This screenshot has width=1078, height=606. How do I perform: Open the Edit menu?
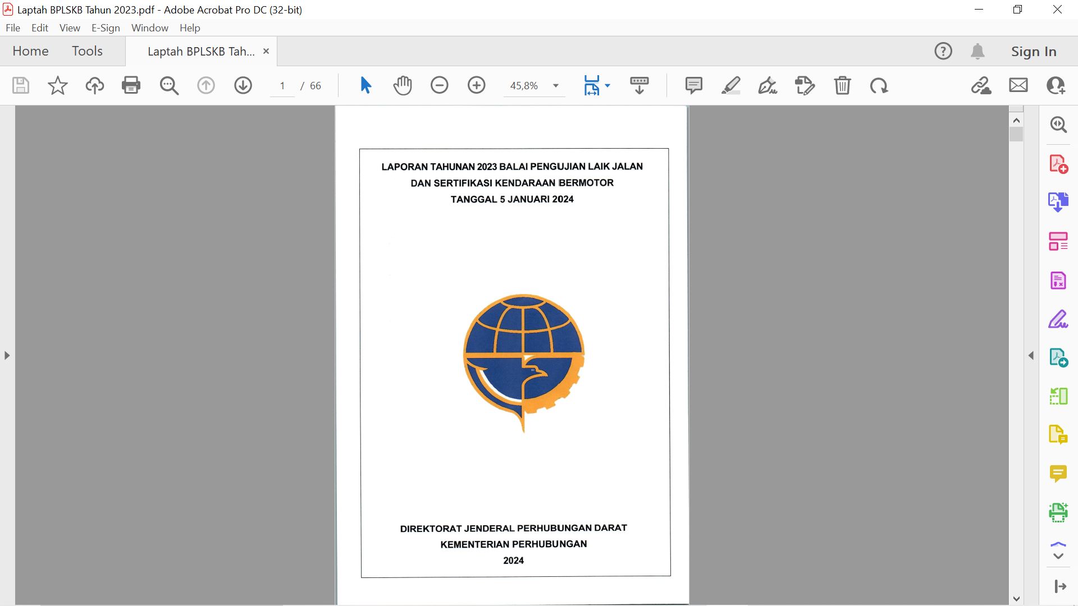39,27
